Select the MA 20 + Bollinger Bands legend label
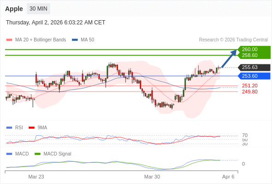Viewport: 272px width, 184px height. coord(41,40)
